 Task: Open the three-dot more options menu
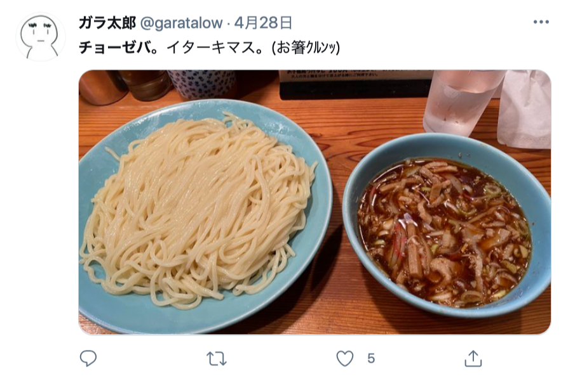541,22
